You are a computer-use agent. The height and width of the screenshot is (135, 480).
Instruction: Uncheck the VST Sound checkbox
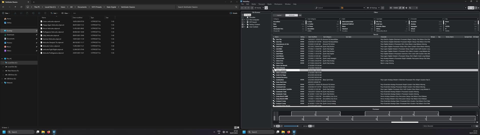[x=242, y=22]
